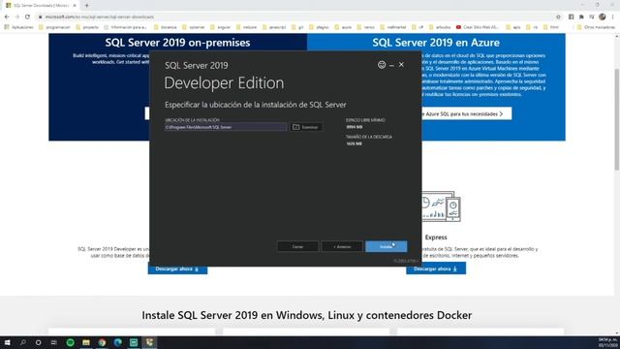Click the 'SQL Server 2019 on-premises' heading
Image resolution: width=620 pixels, height=349 pixels.
[x=177, y=43]
